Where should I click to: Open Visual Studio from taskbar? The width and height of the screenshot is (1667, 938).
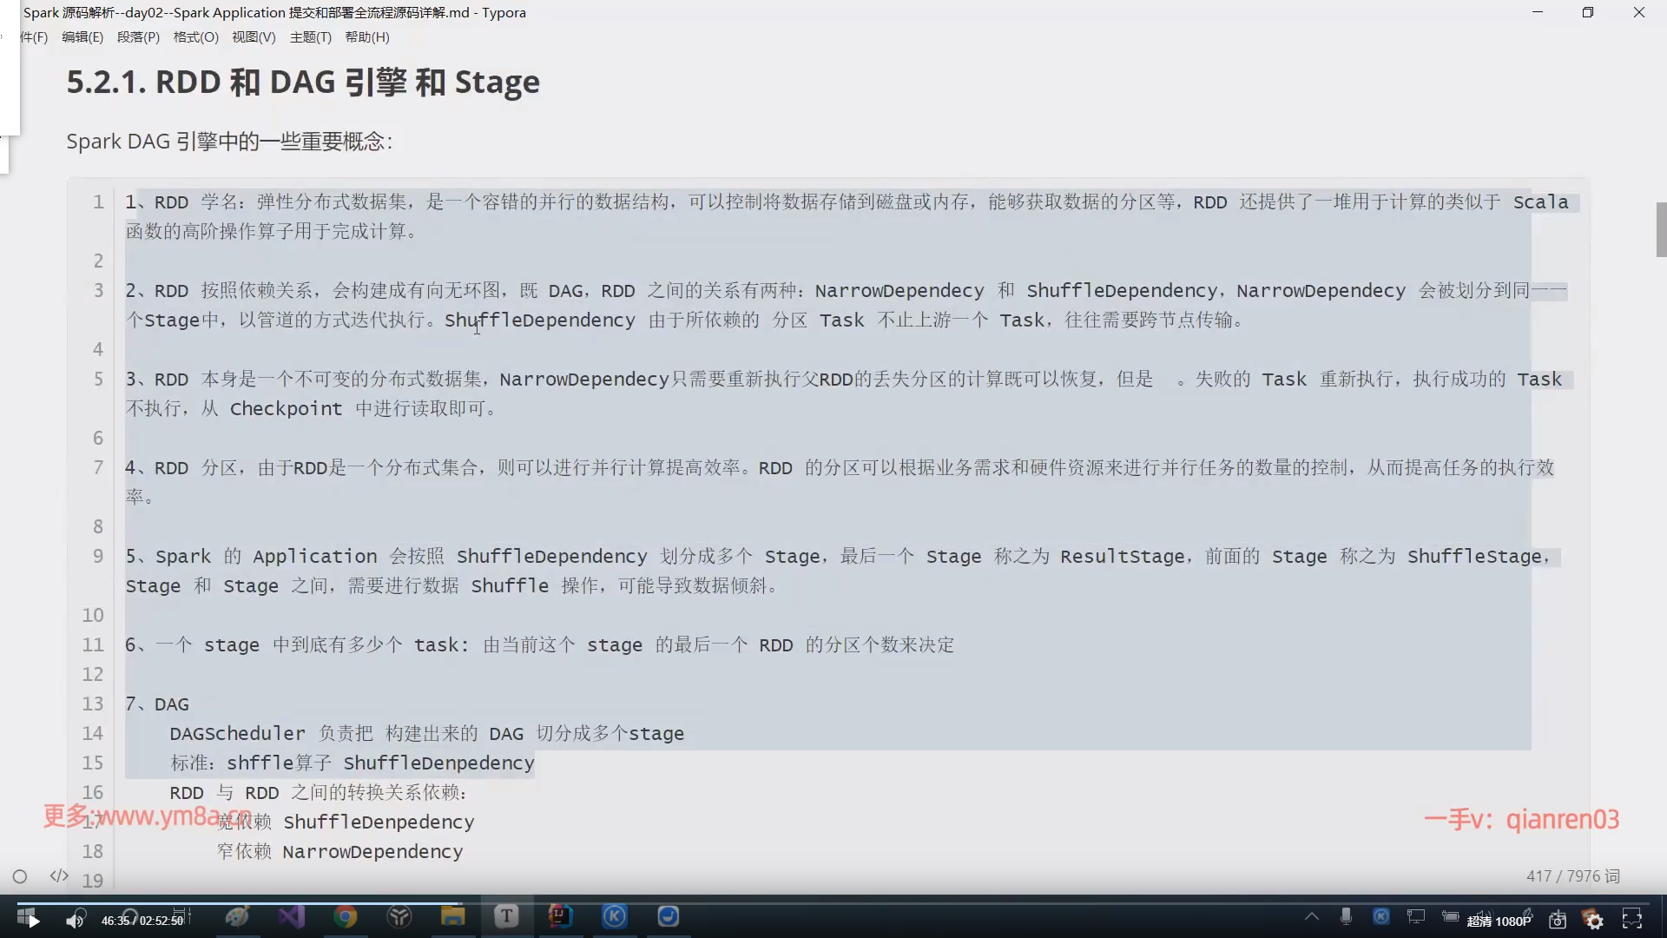[292, 916]
